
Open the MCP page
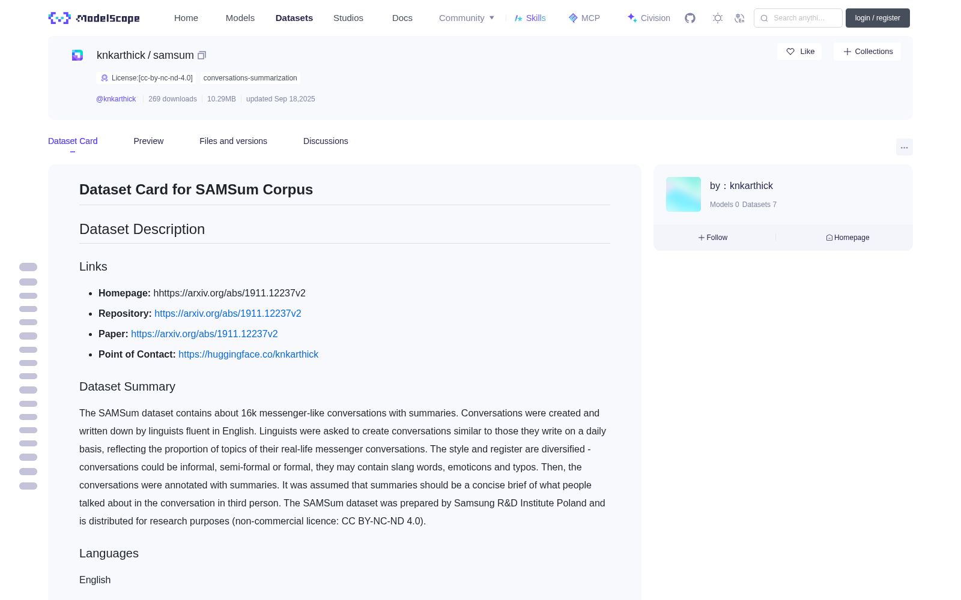[584, 18]
